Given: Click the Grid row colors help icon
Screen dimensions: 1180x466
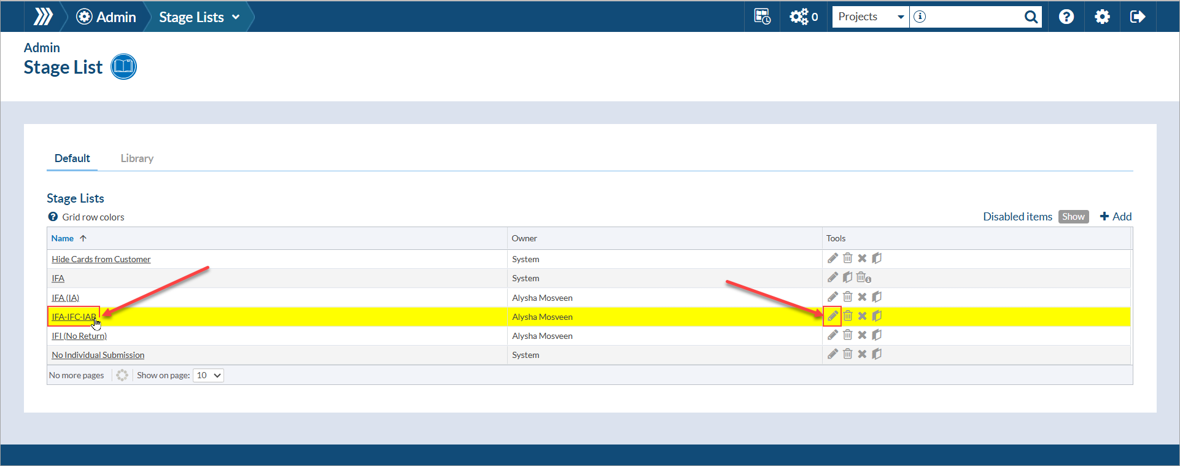Looking at the screenshot, I should (53, 217).
